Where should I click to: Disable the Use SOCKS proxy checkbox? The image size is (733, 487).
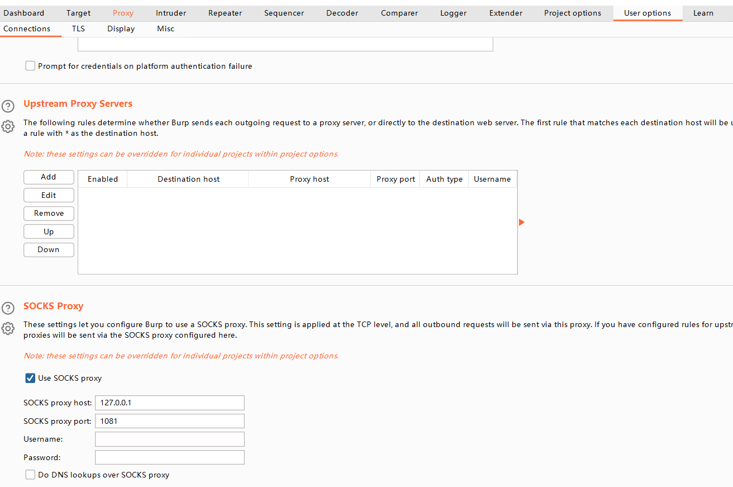click(30, 378)
